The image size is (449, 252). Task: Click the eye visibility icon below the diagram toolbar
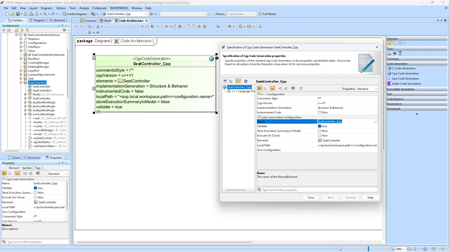click(x=98, y=32)
